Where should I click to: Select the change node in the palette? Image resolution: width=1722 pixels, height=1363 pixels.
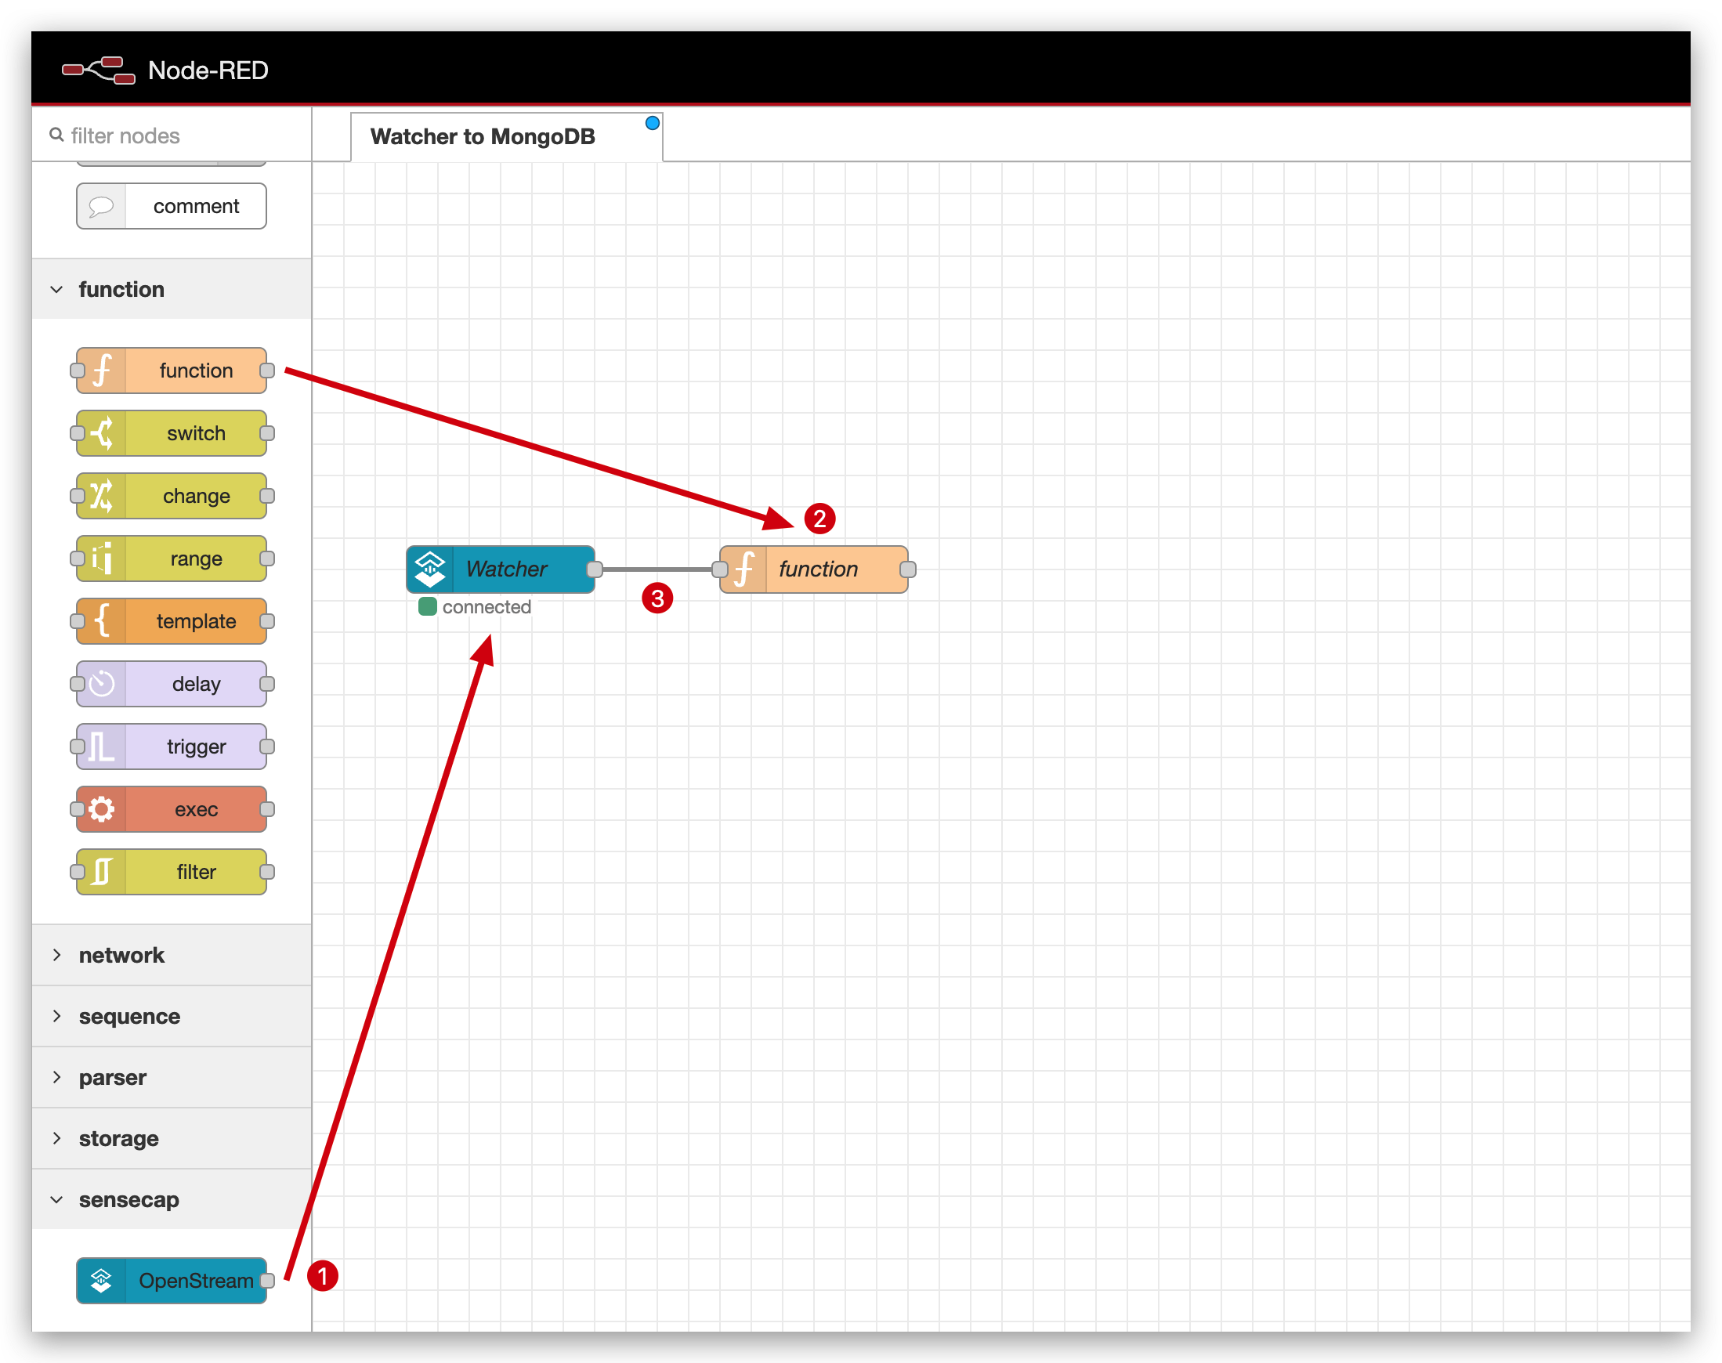(x=172, y=496)
